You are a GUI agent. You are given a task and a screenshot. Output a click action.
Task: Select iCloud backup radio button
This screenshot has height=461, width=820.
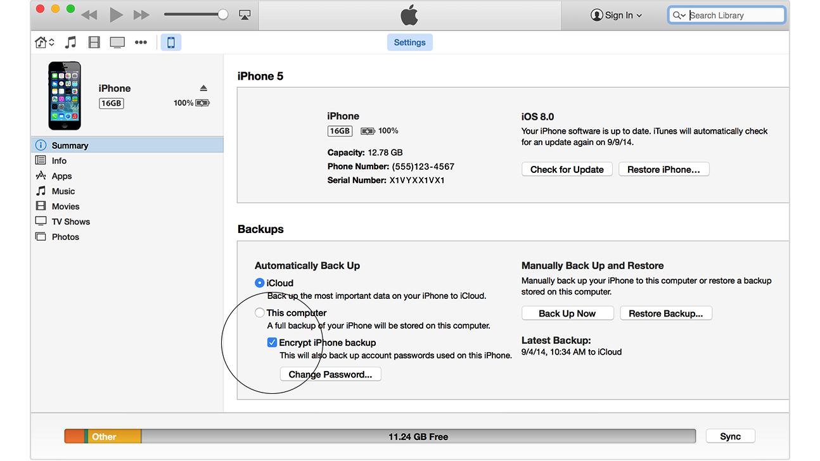pyautogui.click(x=259, y=283)
